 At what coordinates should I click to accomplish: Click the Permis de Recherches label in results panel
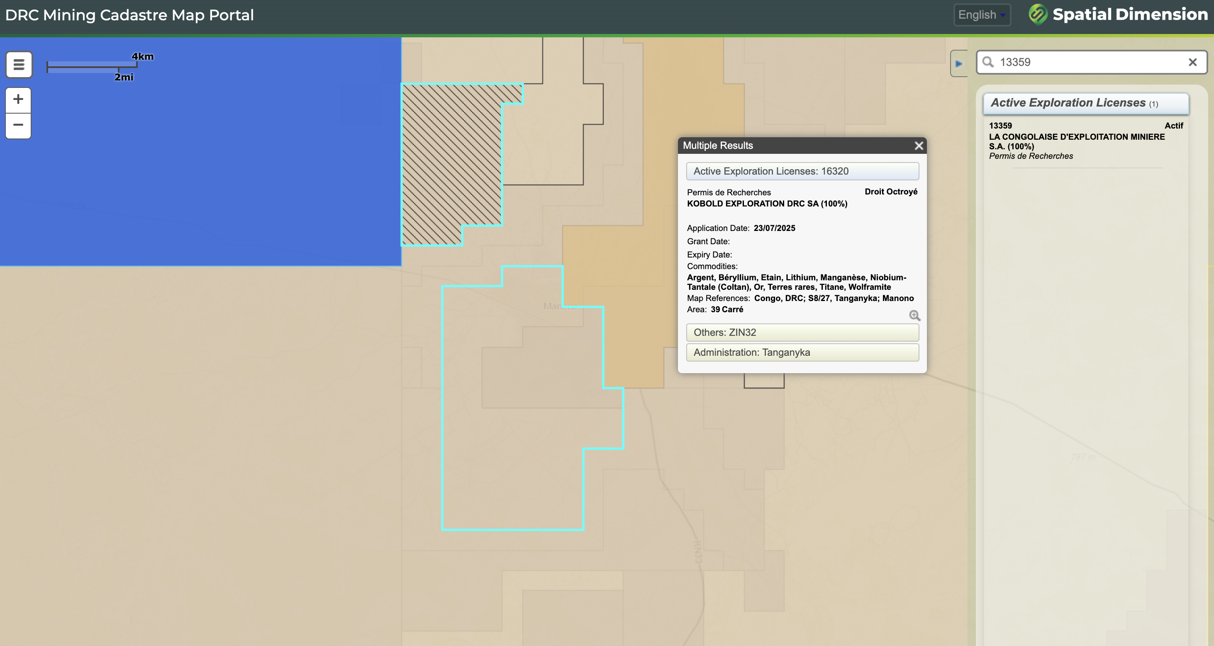[1031, 156]
